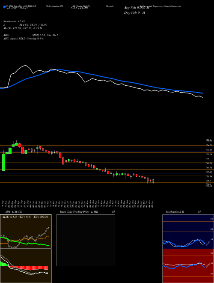This screenshot has width=214, height=283.
Task: Click the 137.28 price axis label
Action: tap(209, 172)
